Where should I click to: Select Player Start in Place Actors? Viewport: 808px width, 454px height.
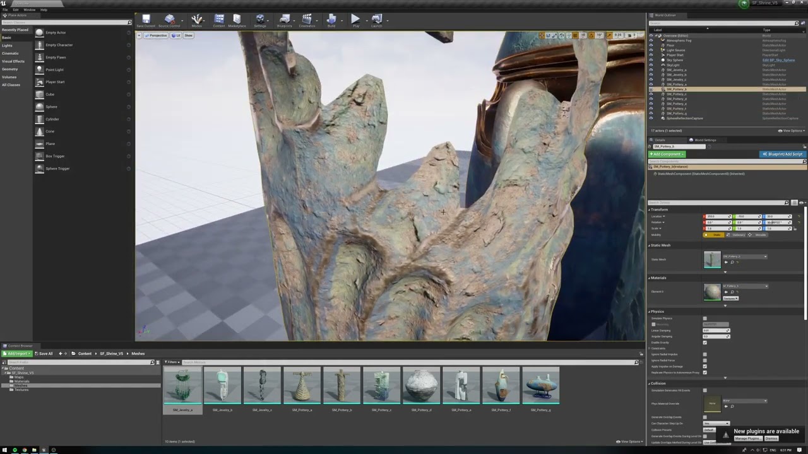[x=83, y=82]
